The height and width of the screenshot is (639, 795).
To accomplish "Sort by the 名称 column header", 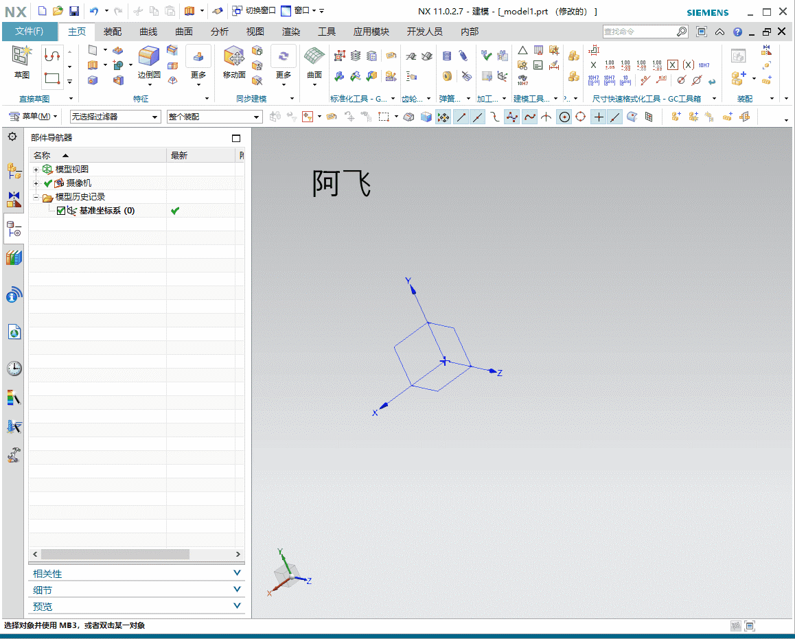I will (x=97, y=155).
